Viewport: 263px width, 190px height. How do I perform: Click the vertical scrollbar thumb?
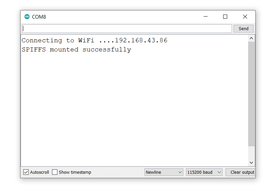click(x=251, y=93)
